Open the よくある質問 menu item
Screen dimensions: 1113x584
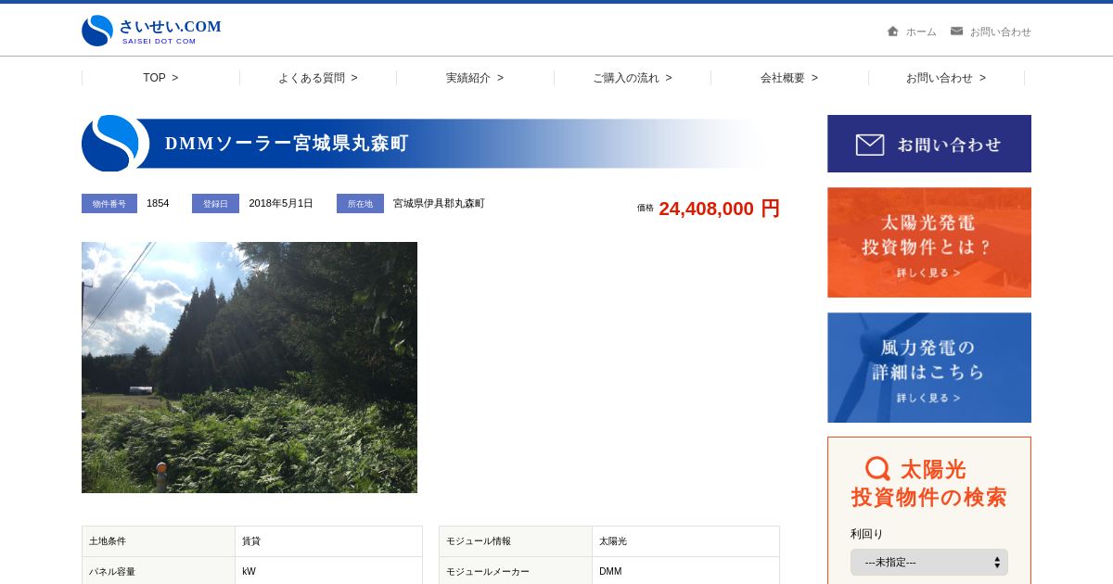tap(318, 78)
